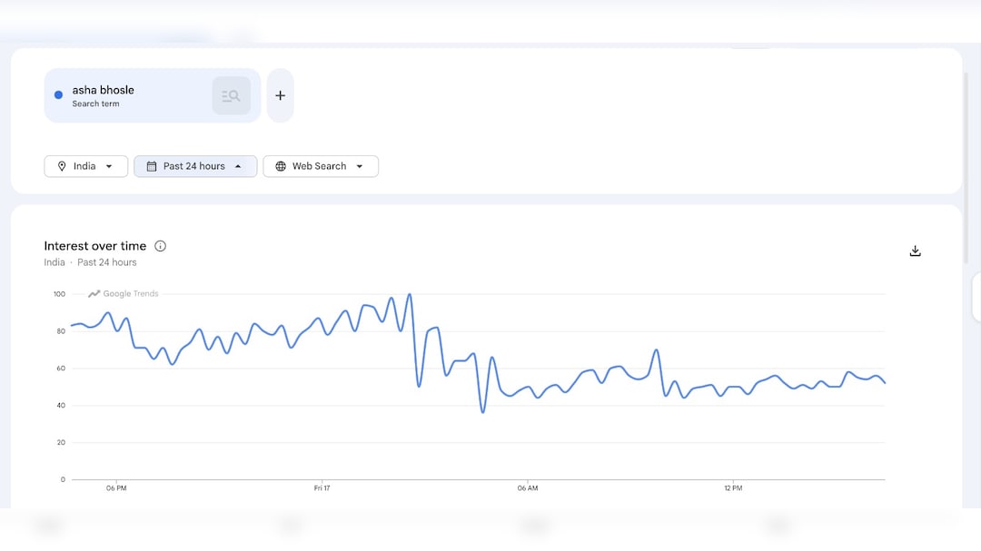The image size is (981, 551).
Task: Click the calendar icon in the Past 24 hours filter
Action: point(152,166)
